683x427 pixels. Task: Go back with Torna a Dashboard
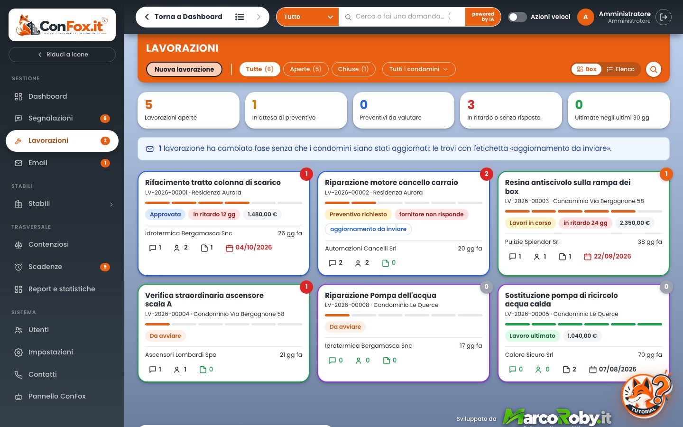tap(183, 17)
